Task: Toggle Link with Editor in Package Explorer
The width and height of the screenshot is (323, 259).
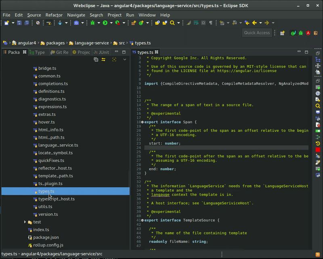Action: click(103, 59)
